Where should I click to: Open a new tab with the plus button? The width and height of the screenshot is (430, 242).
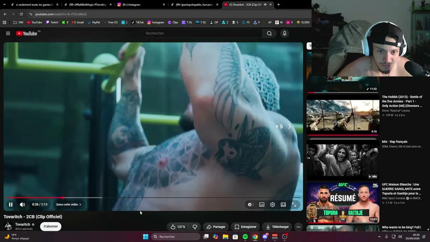tap(278, 4)
